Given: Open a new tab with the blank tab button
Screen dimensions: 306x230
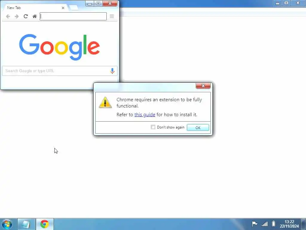Looking at the screenshot, I should point(74,7).
